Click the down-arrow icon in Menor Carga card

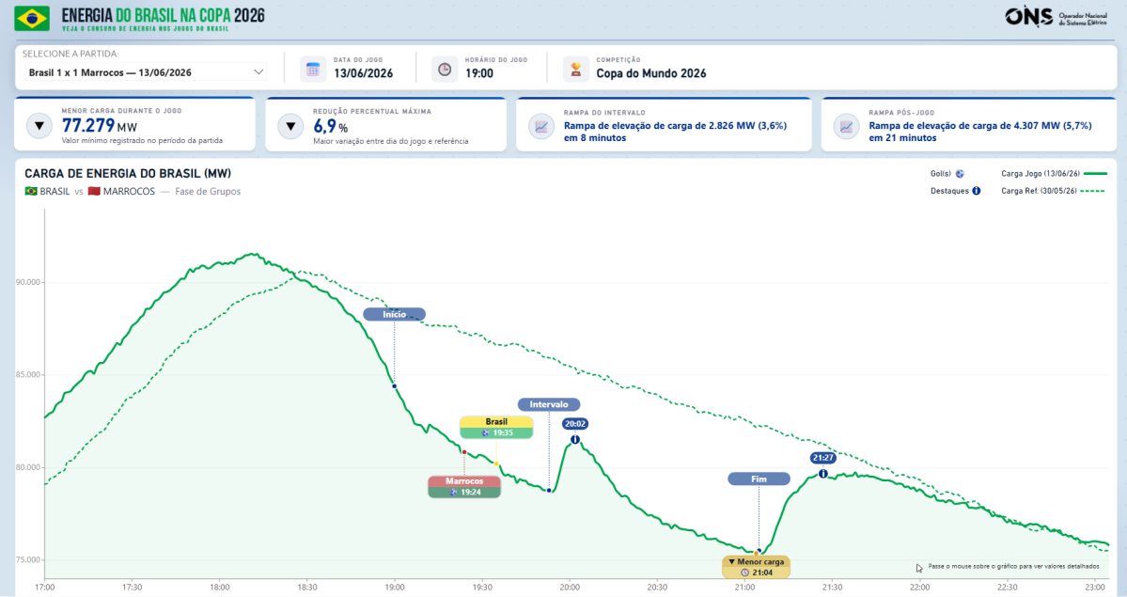(39, 126)
